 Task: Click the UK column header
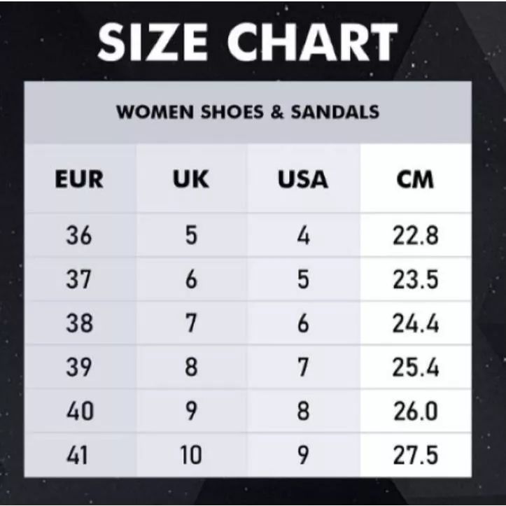click(190, 180)
